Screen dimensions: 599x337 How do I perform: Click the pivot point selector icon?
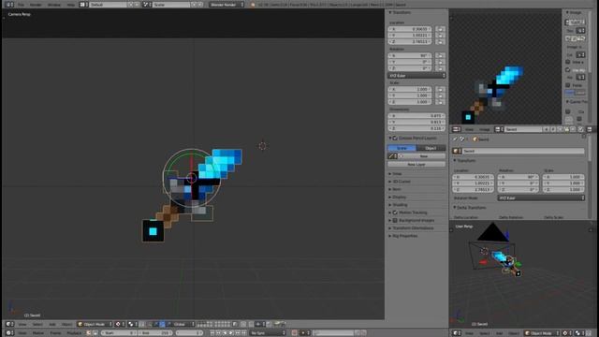point(133,324)
